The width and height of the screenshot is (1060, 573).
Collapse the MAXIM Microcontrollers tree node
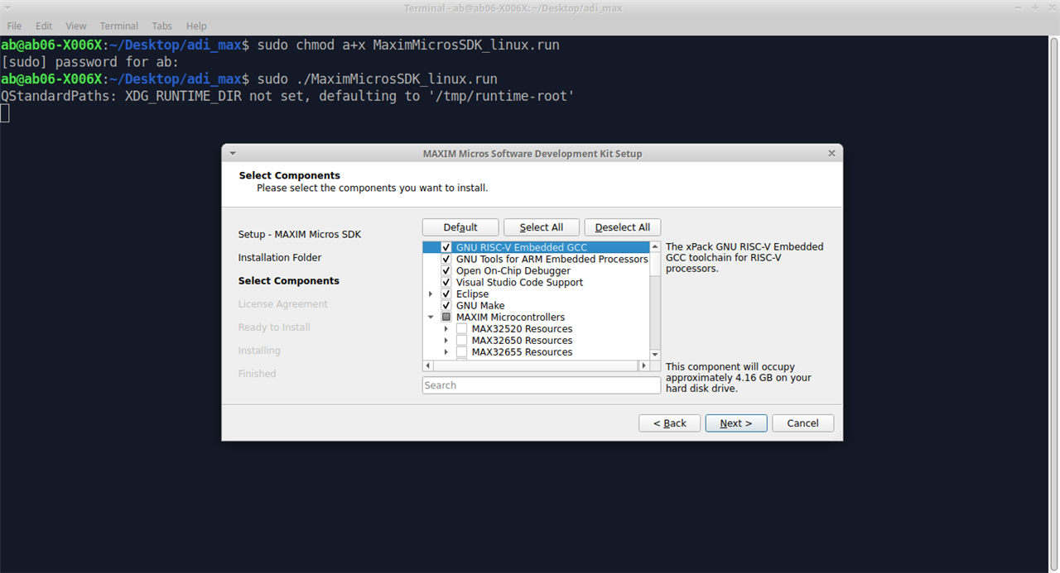[431, 318]
